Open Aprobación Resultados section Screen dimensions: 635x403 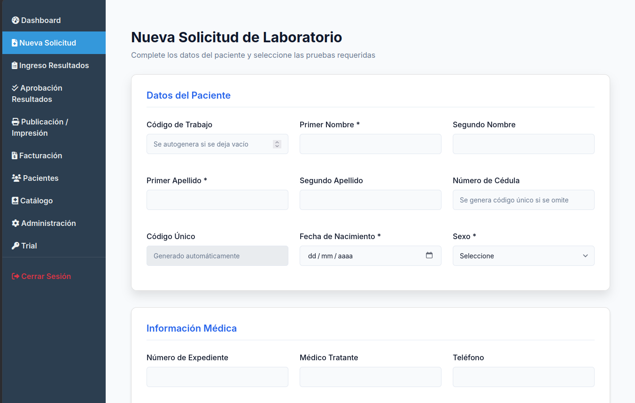(x=54, y=93)
